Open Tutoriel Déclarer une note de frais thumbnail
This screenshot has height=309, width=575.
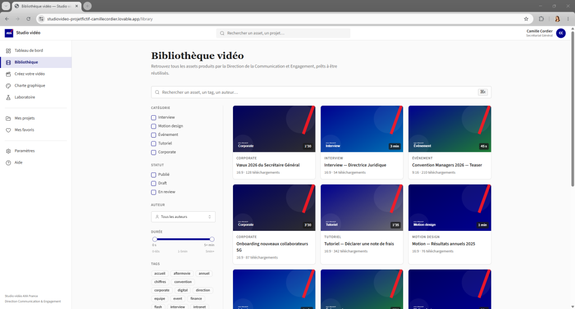coord(362,208)
